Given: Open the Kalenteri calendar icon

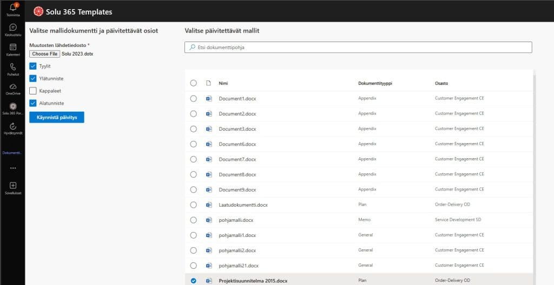Looking at the screenshot, I should (13, 47).
